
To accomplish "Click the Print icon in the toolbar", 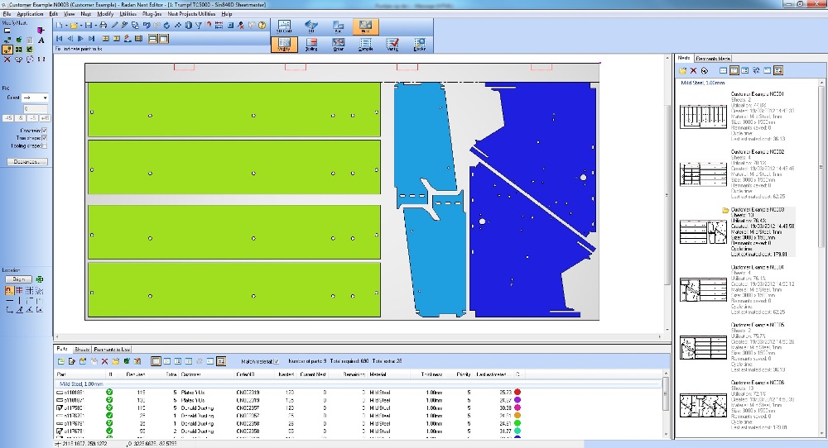I will [x=103, y=26].
